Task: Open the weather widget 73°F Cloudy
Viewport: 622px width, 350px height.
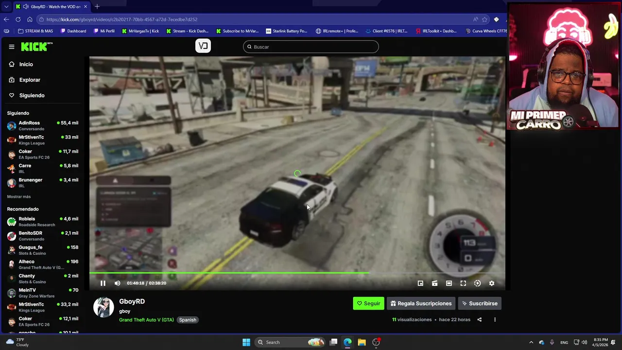Action: tap(17, 342)
